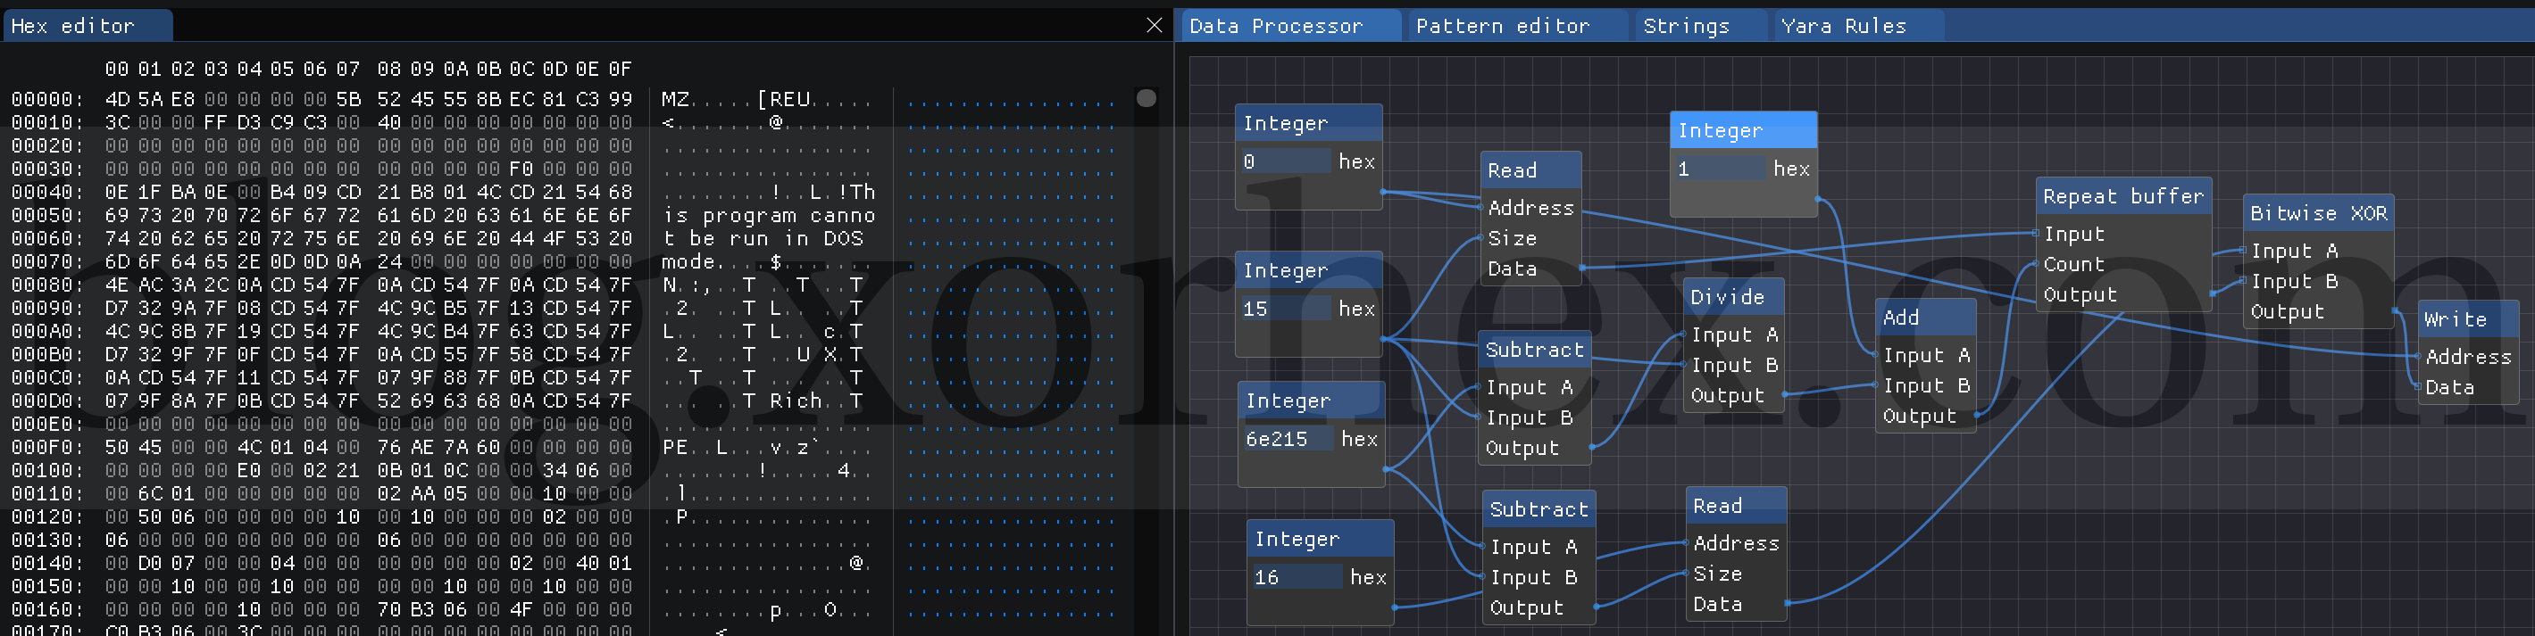
Task: Activate the Data Processor tab
Action: [x=1275, y=27]
